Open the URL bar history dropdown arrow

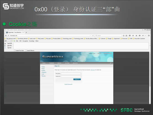(90, 36)
